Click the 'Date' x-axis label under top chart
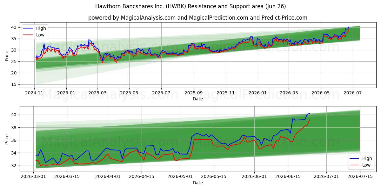Image resolution: width=381 pixels, height=190 pixels. 197,99
